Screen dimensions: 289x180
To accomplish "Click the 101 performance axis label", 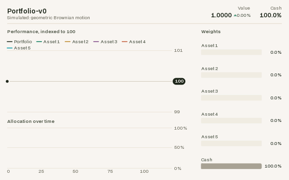I will pos(178,50).
